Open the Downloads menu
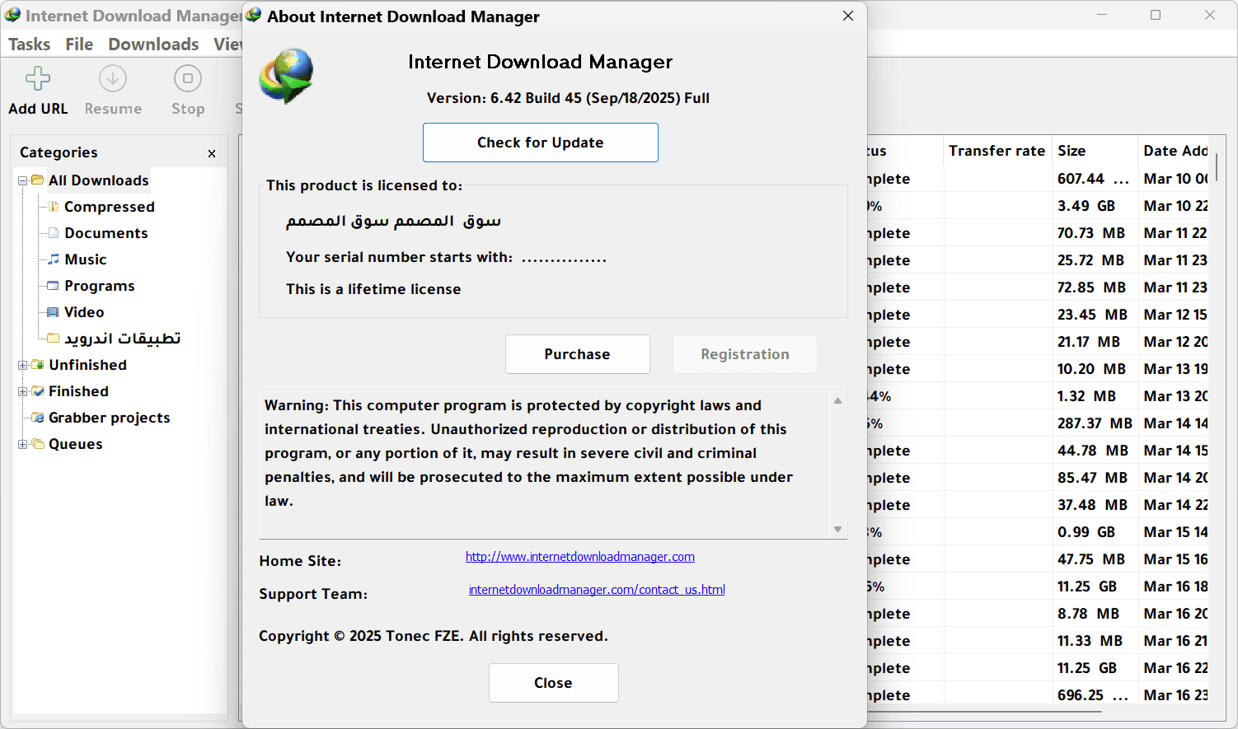1238x729 pixels. point(153,44)
